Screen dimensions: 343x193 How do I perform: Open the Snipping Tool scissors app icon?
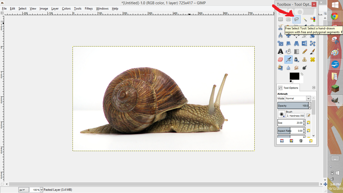point(335,40)
